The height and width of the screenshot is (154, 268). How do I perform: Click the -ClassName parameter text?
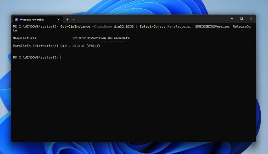pyautogui.click(x=102, y=26)
